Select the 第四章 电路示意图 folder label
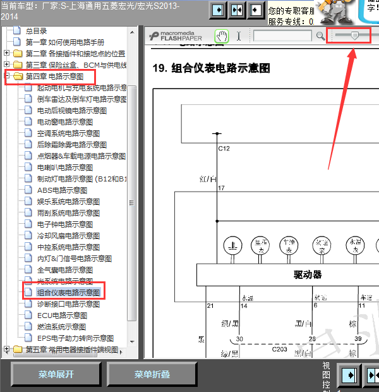 (54, 77)
